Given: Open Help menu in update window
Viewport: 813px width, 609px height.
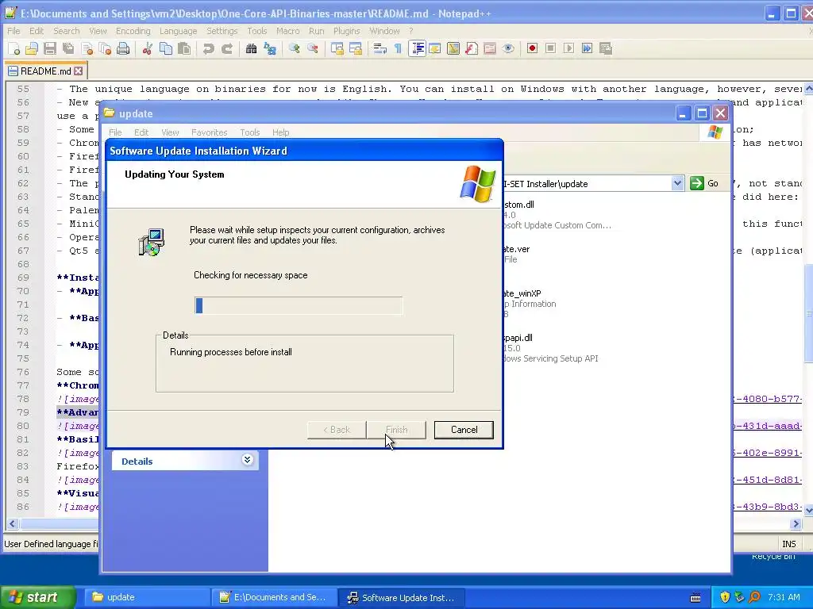Looking at the screenshot, I should coord(280,132).
